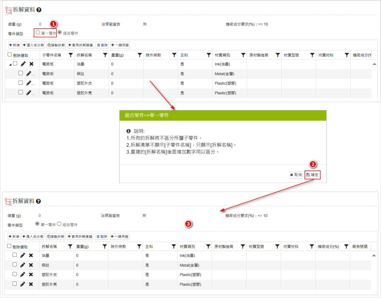Check 刪除選取 header box in upper table
The image size is (381, 298).
(10, 55)
